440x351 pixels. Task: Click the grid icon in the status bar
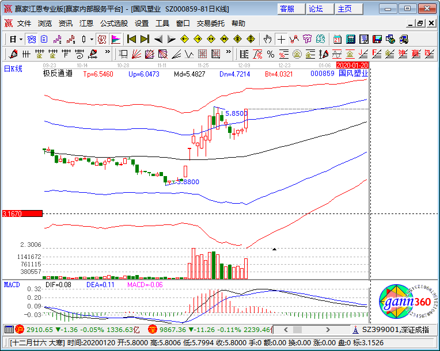tap(9, 330)
